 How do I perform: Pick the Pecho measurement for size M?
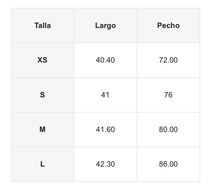(168, 129)
